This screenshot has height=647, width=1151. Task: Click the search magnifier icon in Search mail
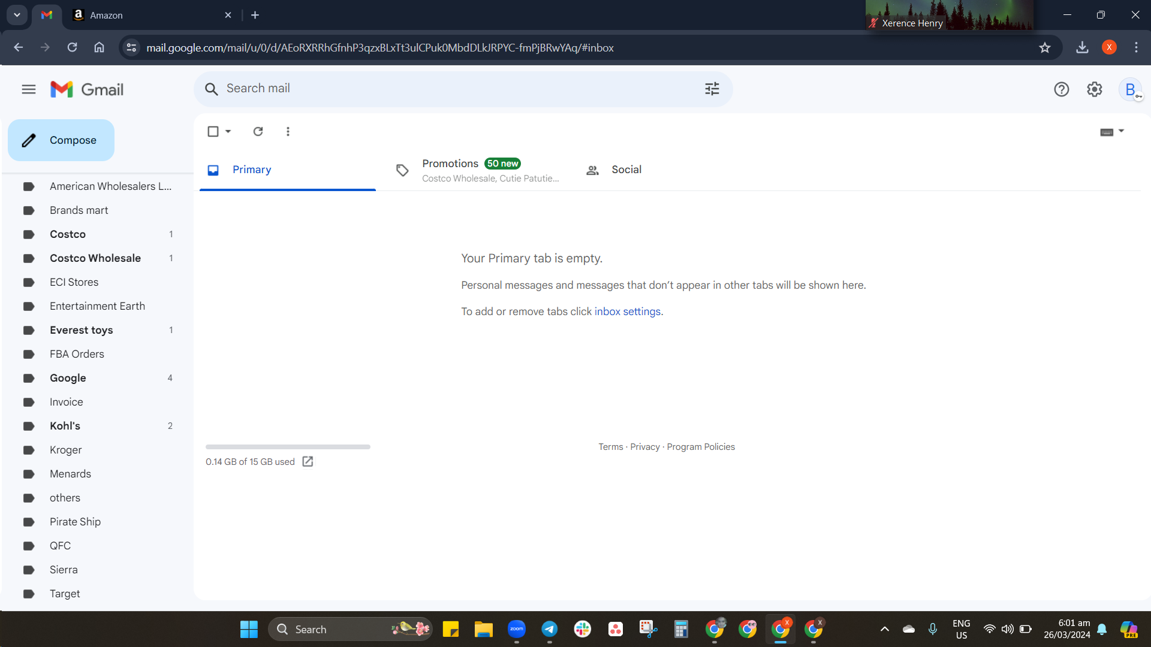(x=211, y=89)
